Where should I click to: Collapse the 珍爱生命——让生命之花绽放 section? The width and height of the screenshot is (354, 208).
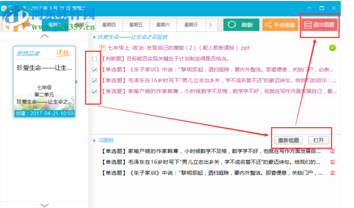pyautogui.click(x=94, y=37)
